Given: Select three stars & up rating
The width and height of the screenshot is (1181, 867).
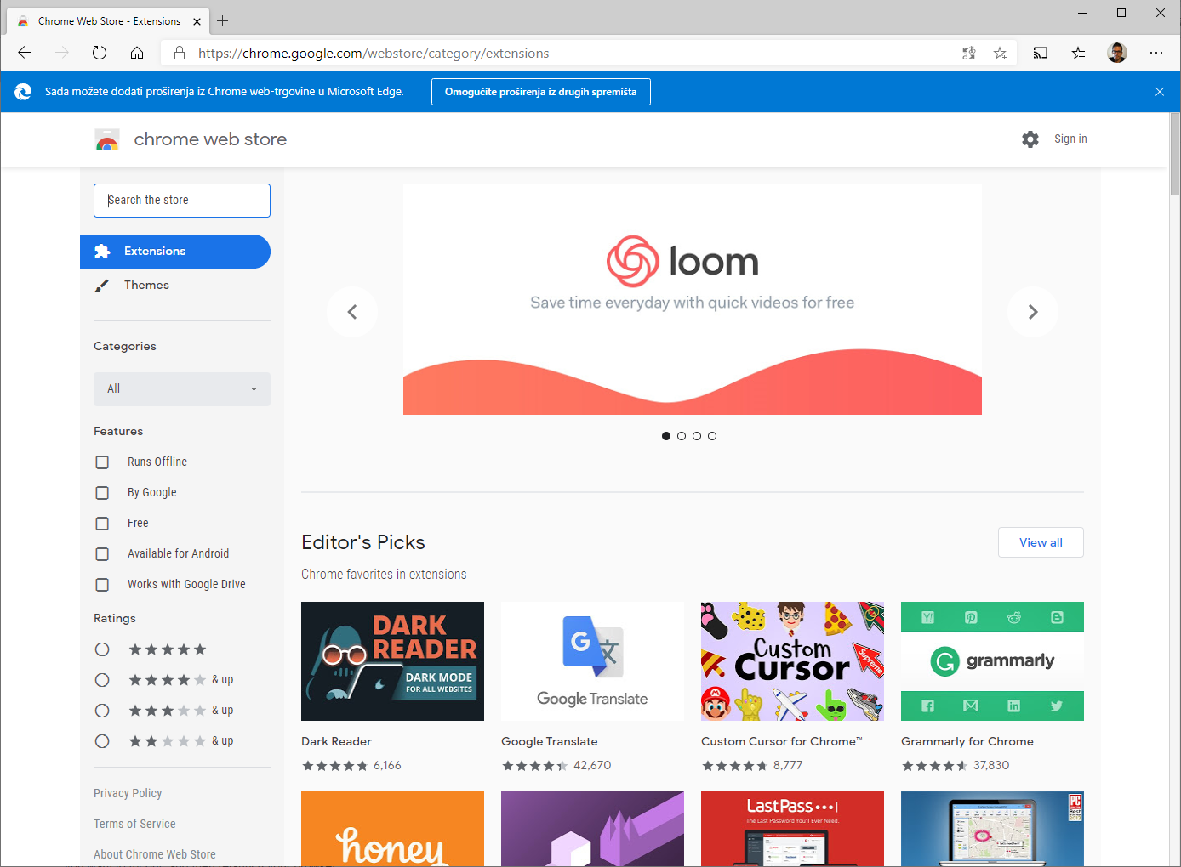Looking at the screenshot, I should [x=102, y=711].
